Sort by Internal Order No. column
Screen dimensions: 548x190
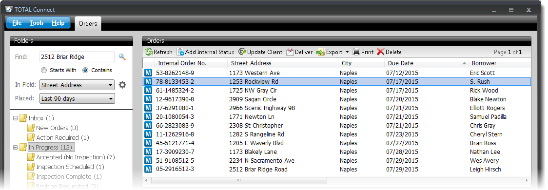point(191,63)
